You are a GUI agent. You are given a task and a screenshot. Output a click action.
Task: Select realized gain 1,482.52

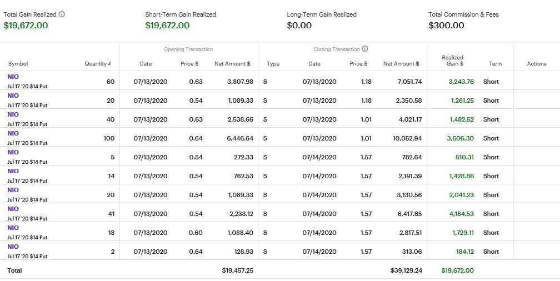click(x=461, y=119)
